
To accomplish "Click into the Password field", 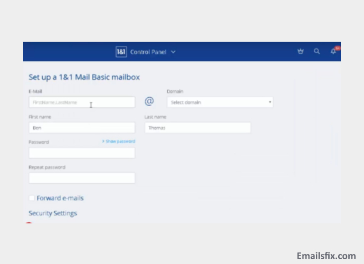I will coord(82,153).
